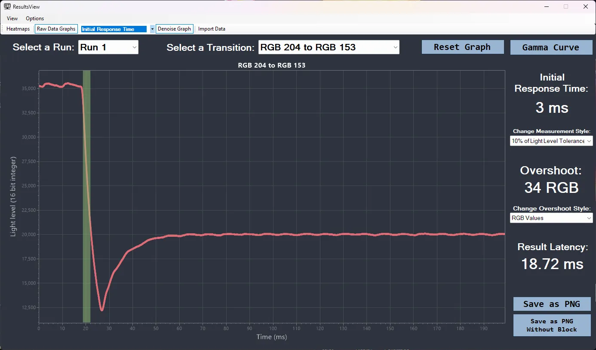The width and height of the screenshot is (596, 350).
Task: Click the Save as PNG button
Action: pos(551,304)
